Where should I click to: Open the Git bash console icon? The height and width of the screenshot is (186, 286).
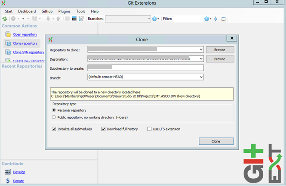click(x=74, y=19)
